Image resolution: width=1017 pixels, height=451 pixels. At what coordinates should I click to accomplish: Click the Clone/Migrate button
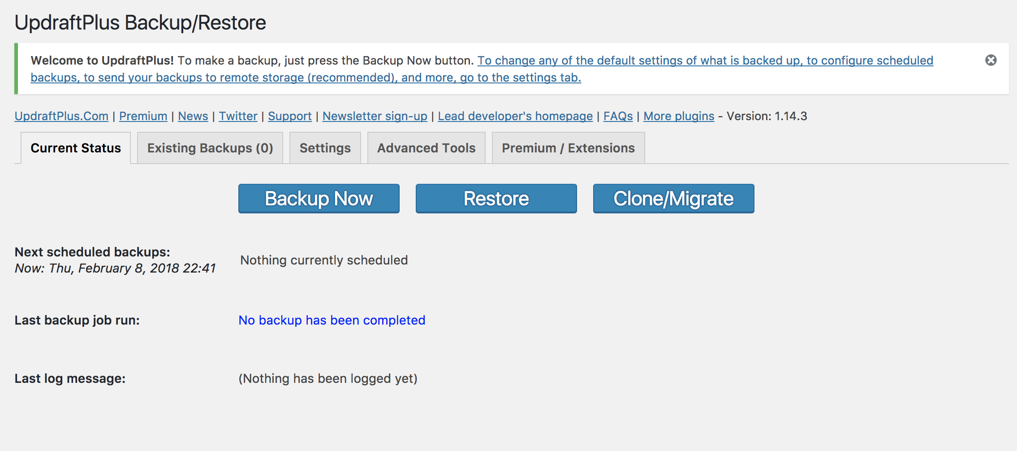tap(673, 199)
